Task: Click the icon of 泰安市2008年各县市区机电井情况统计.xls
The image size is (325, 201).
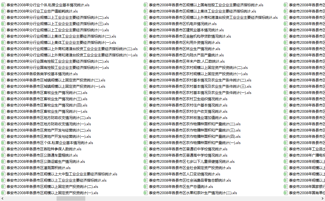Action: click(x=145, y=24)
